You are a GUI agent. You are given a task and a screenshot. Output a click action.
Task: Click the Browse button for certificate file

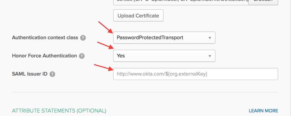coord(263,2)
